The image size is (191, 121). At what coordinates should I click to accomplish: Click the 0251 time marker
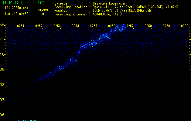[21, 26]
